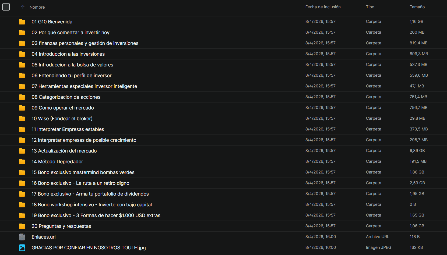Click folder icon of 20 Preguntas y respuestas

pyautogui.click(x=22, y=226)
